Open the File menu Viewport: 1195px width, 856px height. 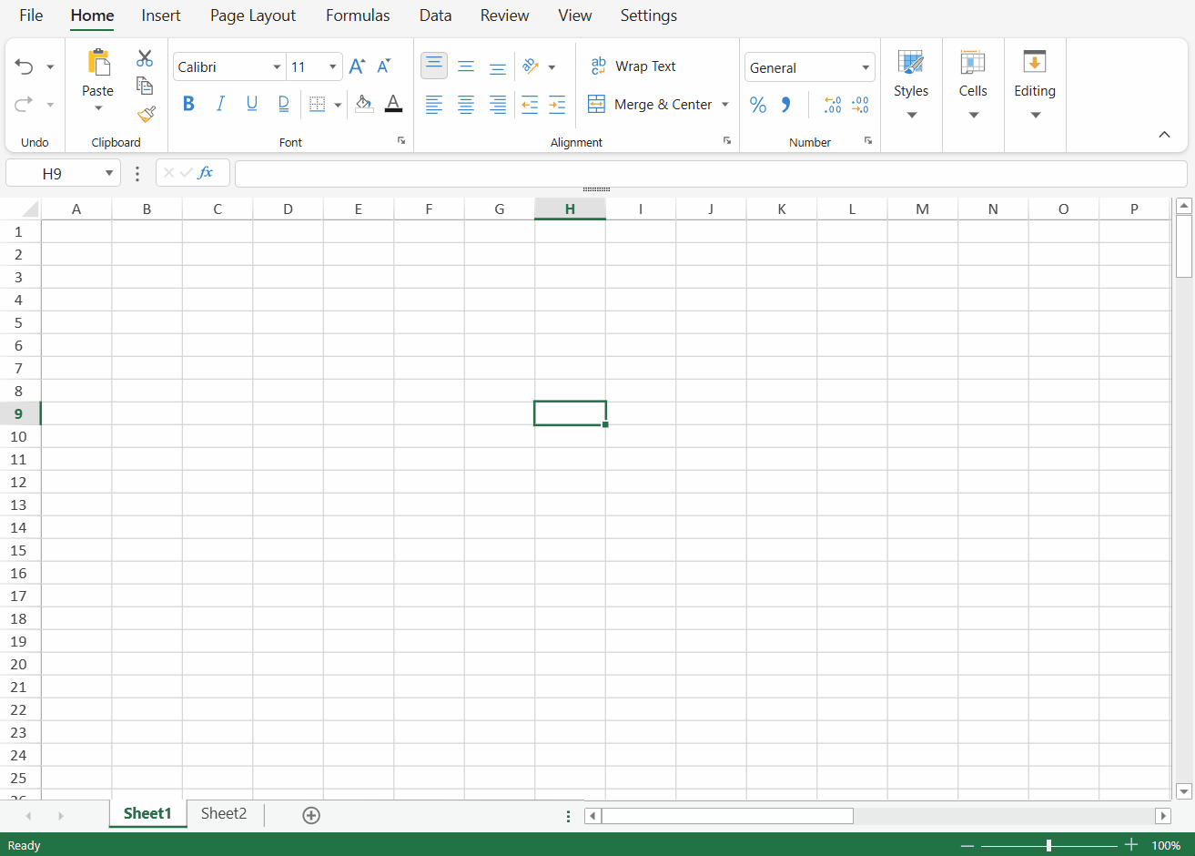(x=31, y=15)
